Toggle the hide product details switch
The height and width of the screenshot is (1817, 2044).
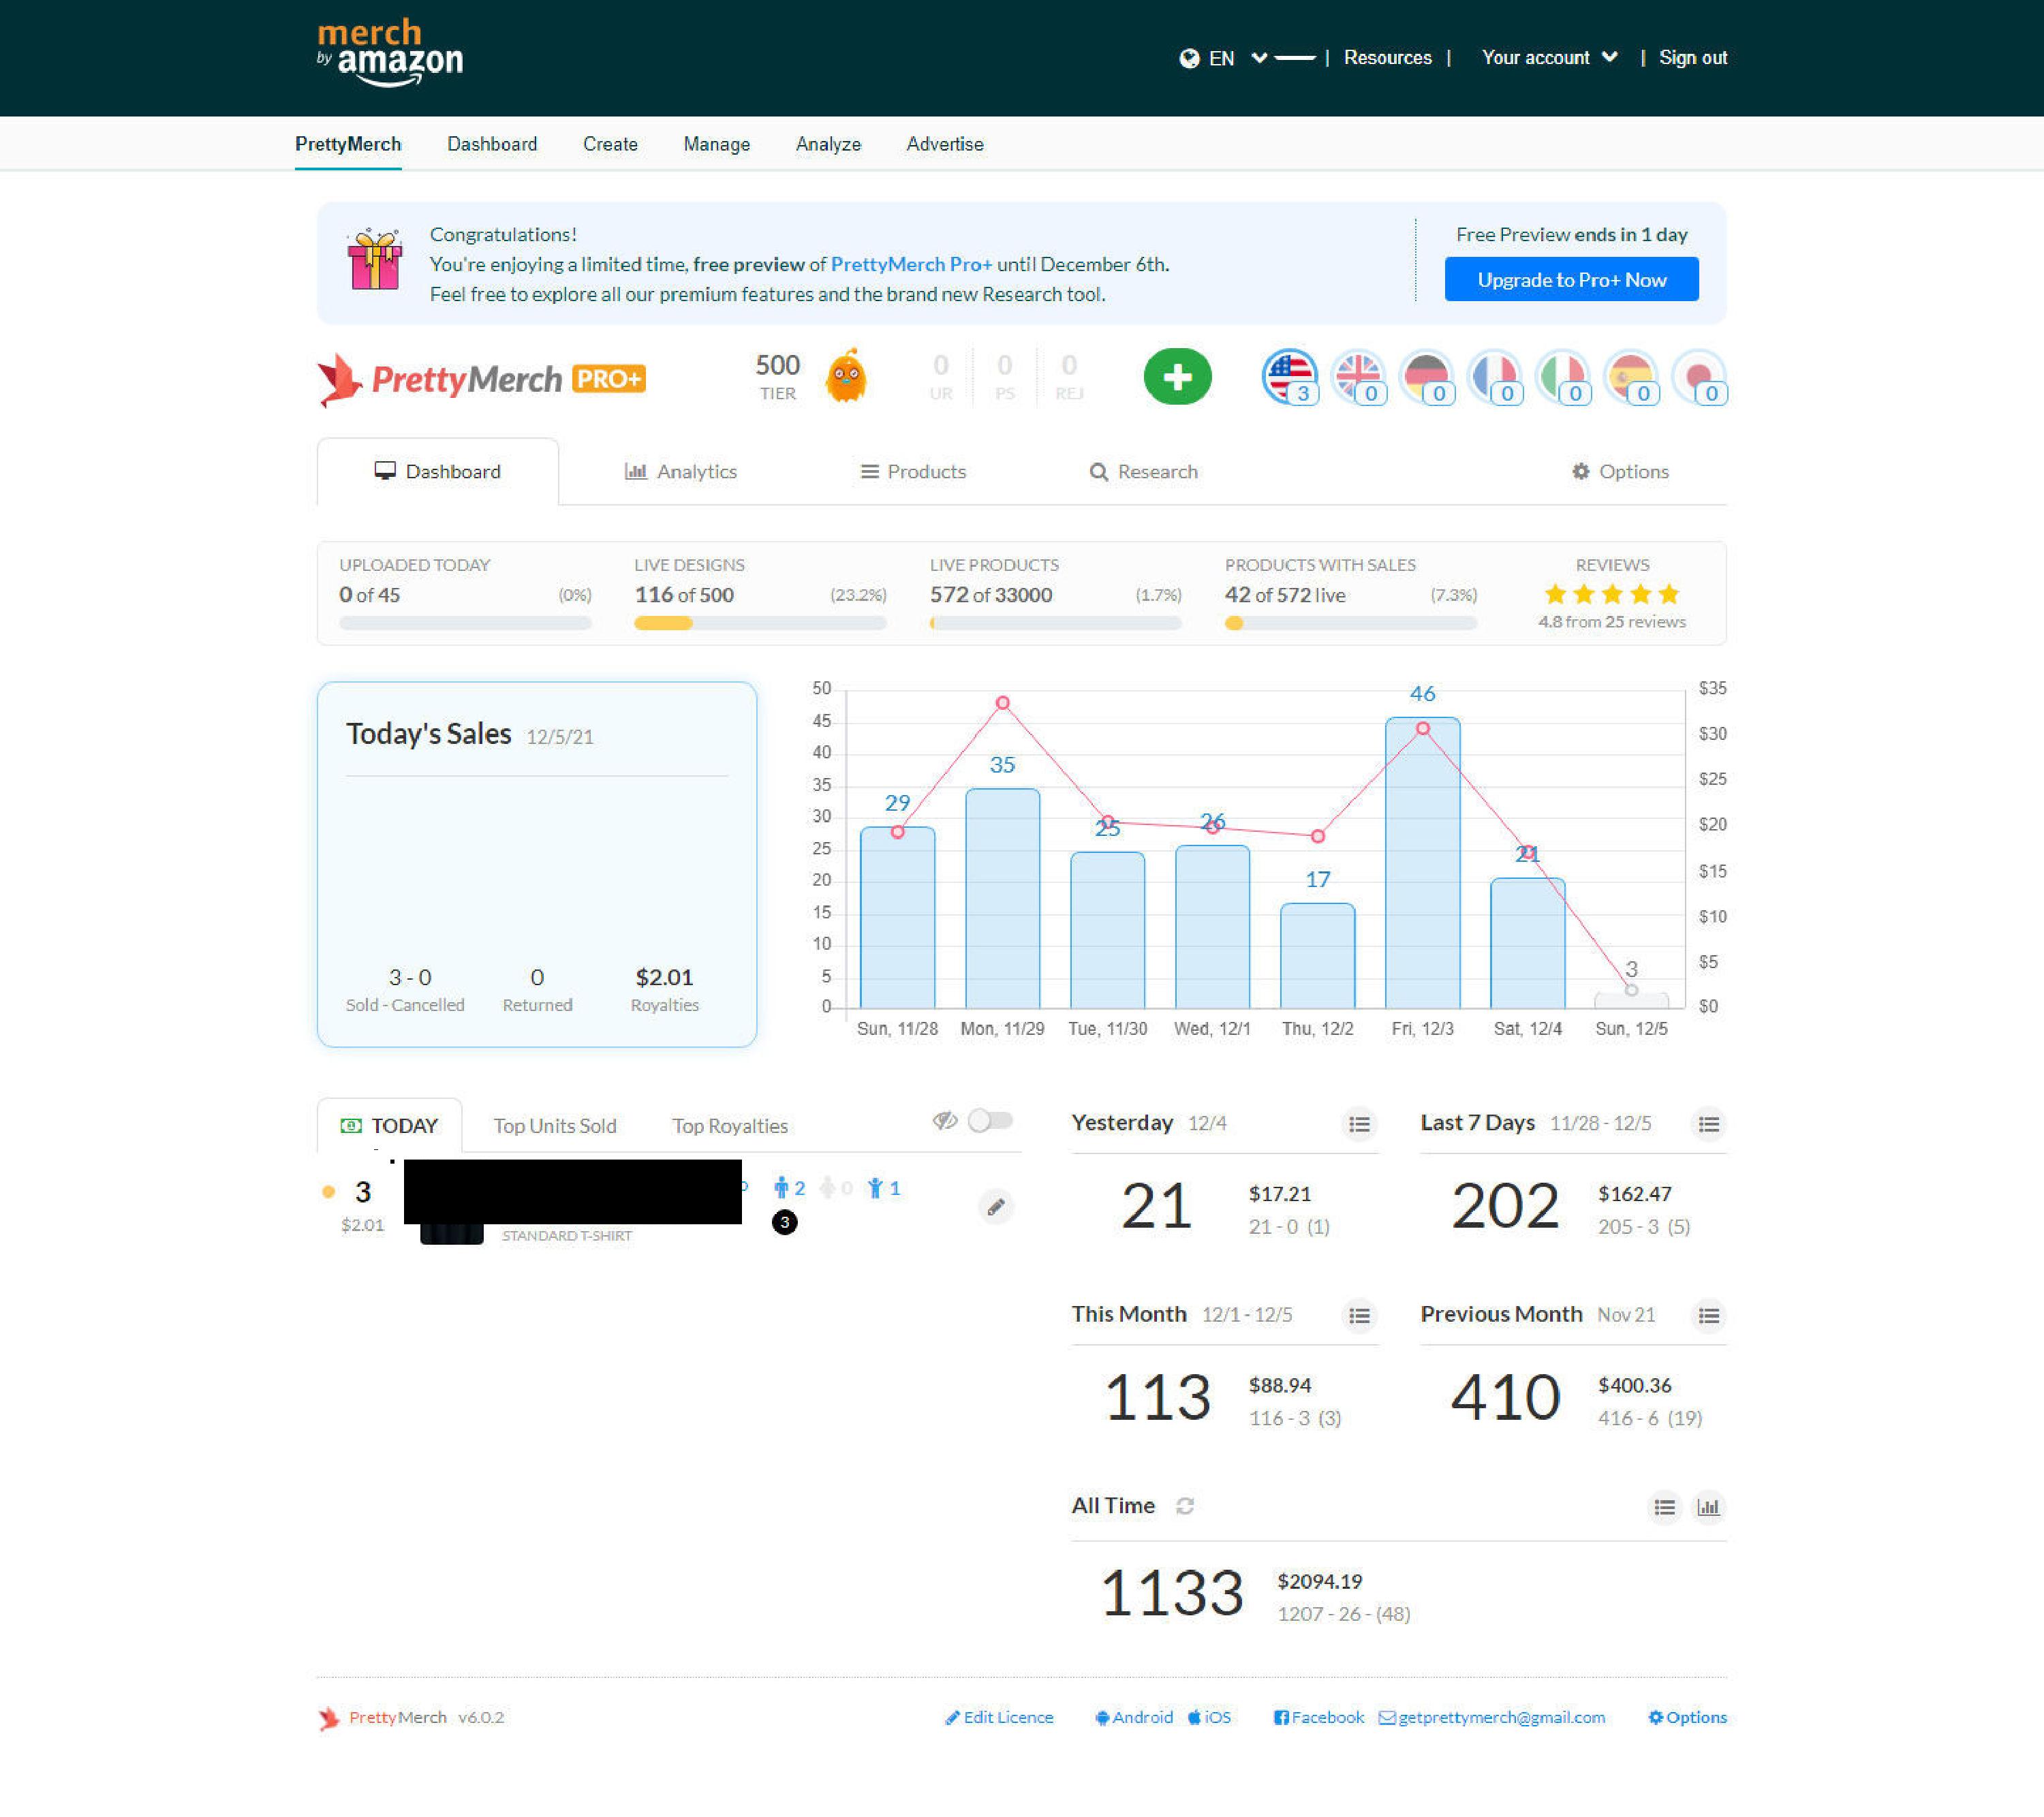point(990,1121)
